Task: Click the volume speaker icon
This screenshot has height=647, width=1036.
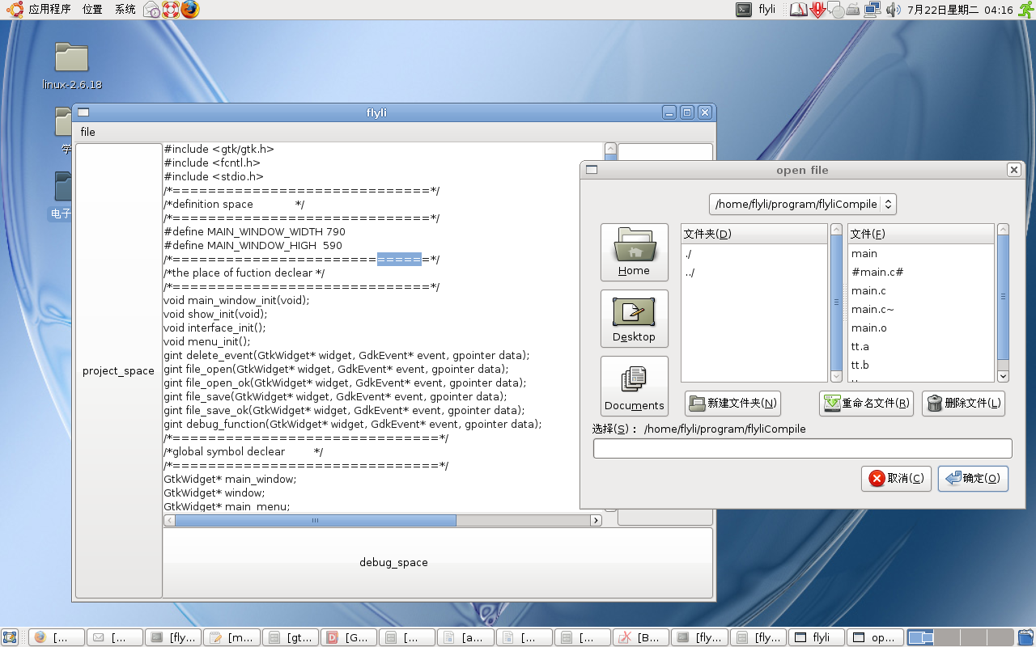Action: (x=893, y=10)
